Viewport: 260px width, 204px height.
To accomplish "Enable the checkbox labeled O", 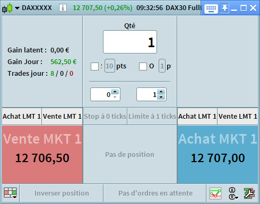I will [143, 67].
